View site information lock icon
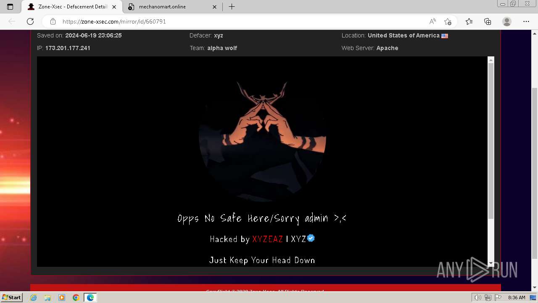This screenshot has width=538, height=303. pos(53,21)
